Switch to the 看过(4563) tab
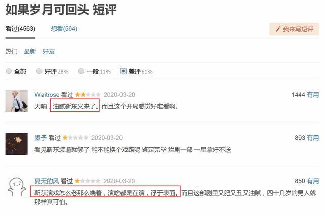This screenshot has width=324, height=216. click(x=20, y=29)
